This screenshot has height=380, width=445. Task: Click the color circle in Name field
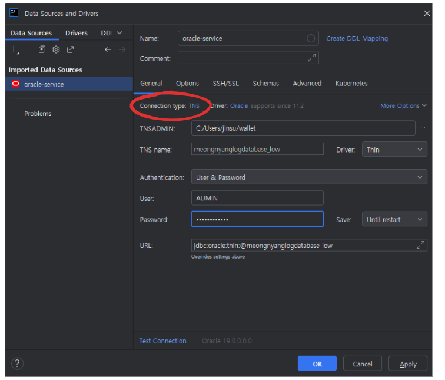pos(311,38)
